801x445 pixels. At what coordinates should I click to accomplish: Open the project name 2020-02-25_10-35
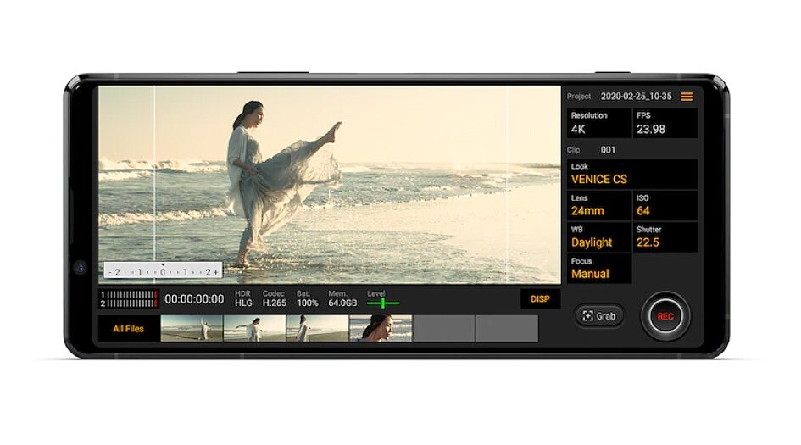636,97
